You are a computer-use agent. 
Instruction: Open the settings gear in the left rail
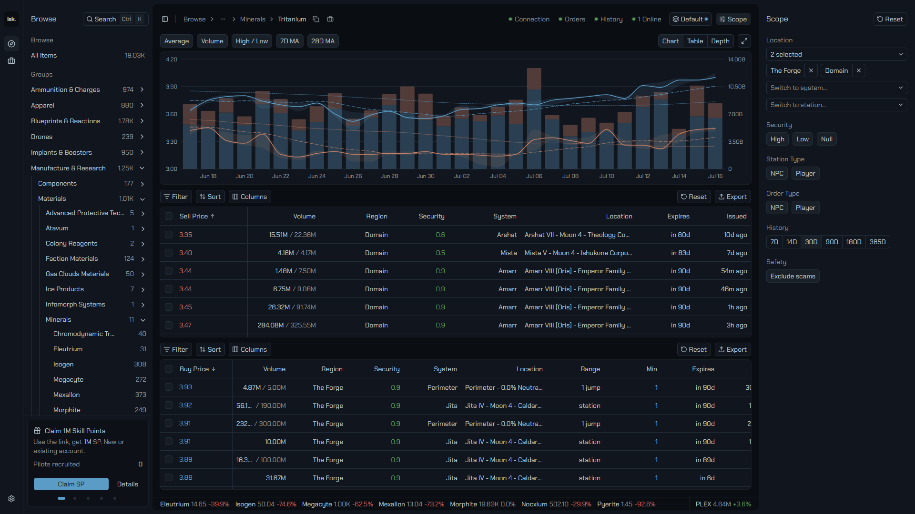[x=11, y=499]
